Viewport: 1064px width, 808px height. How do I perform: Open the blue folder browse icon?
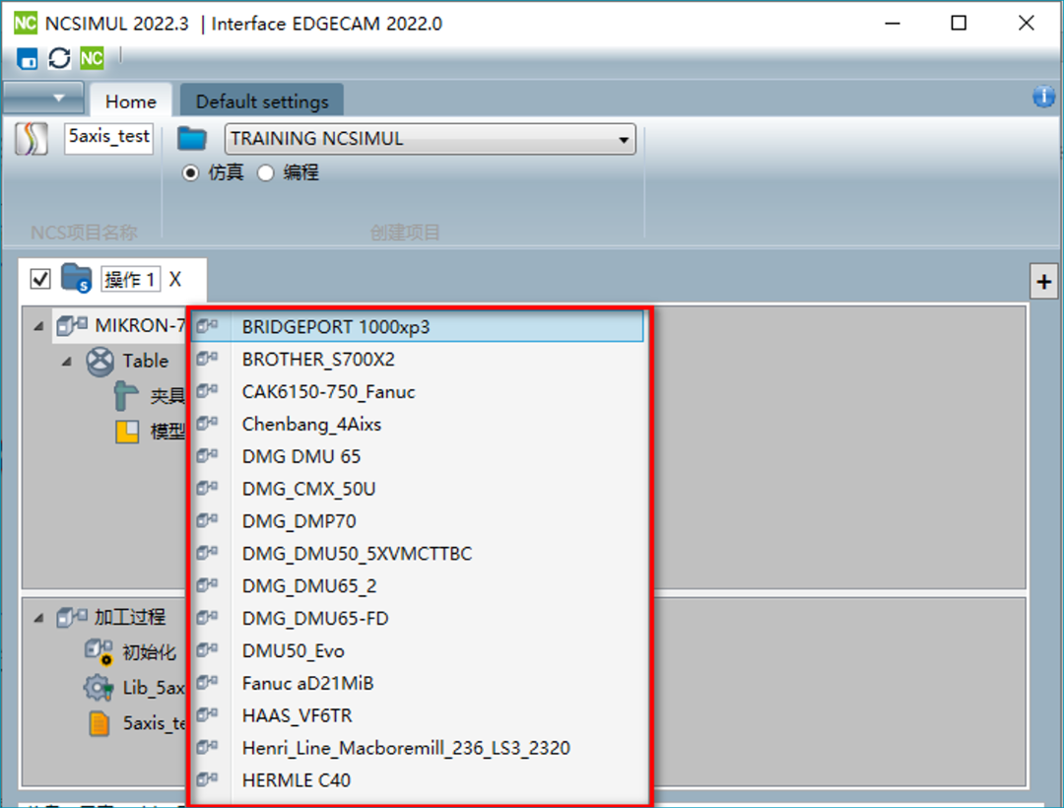coord(192,138)
